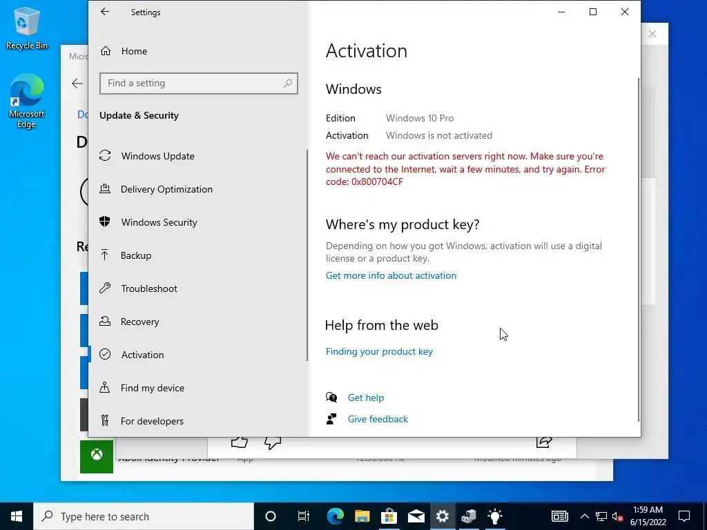Open the Recycle Bin desktop icon
This screenshot has height=530, width=707.
pos(27,28)
